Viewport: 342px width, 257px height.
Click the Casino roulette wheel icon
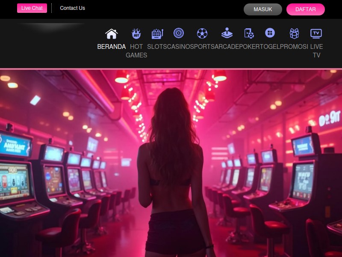tap(179, 33)
